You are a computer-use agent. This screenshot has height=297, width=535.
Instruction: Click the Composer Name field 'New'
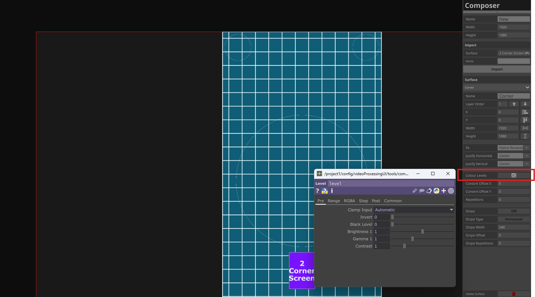pos(514,19)
